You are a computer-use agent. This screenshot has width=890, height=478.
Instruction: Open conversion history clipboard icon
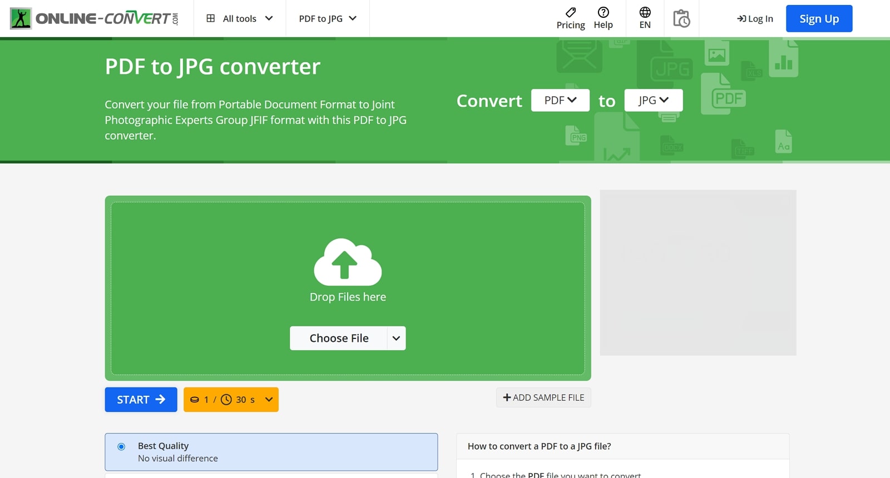coord(681,18)
